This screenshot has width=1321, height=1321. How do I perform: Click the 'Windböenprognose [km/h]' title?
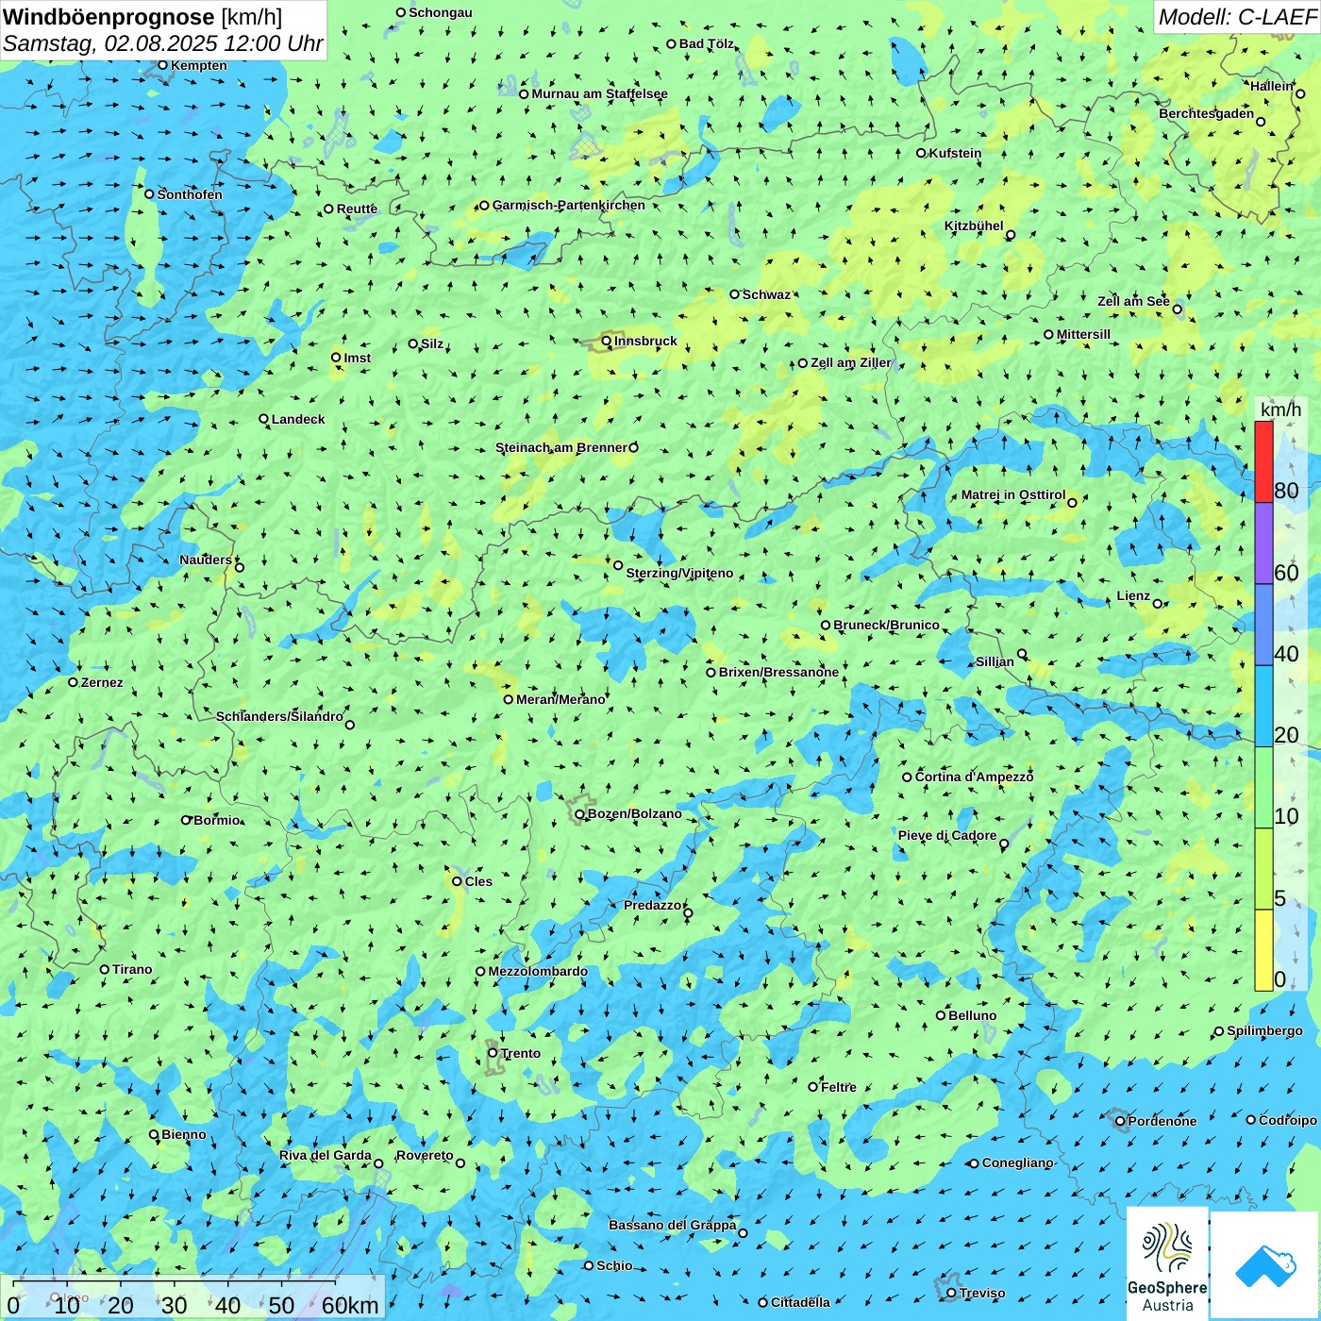pyautogui.click(x=142, y=16)
